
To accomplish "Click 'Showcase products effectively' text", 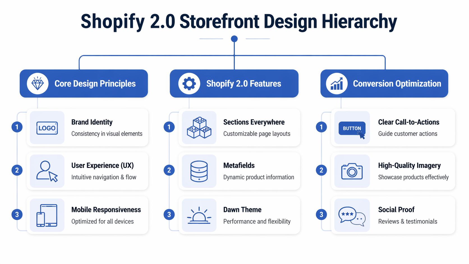I will [413, 177].
